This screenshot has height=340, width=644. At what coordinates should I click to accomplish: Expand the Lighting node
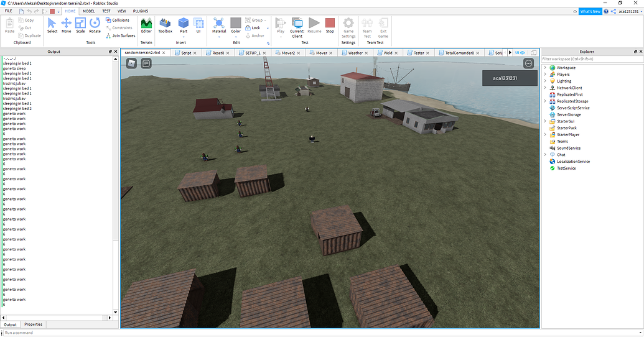[545, 81]
